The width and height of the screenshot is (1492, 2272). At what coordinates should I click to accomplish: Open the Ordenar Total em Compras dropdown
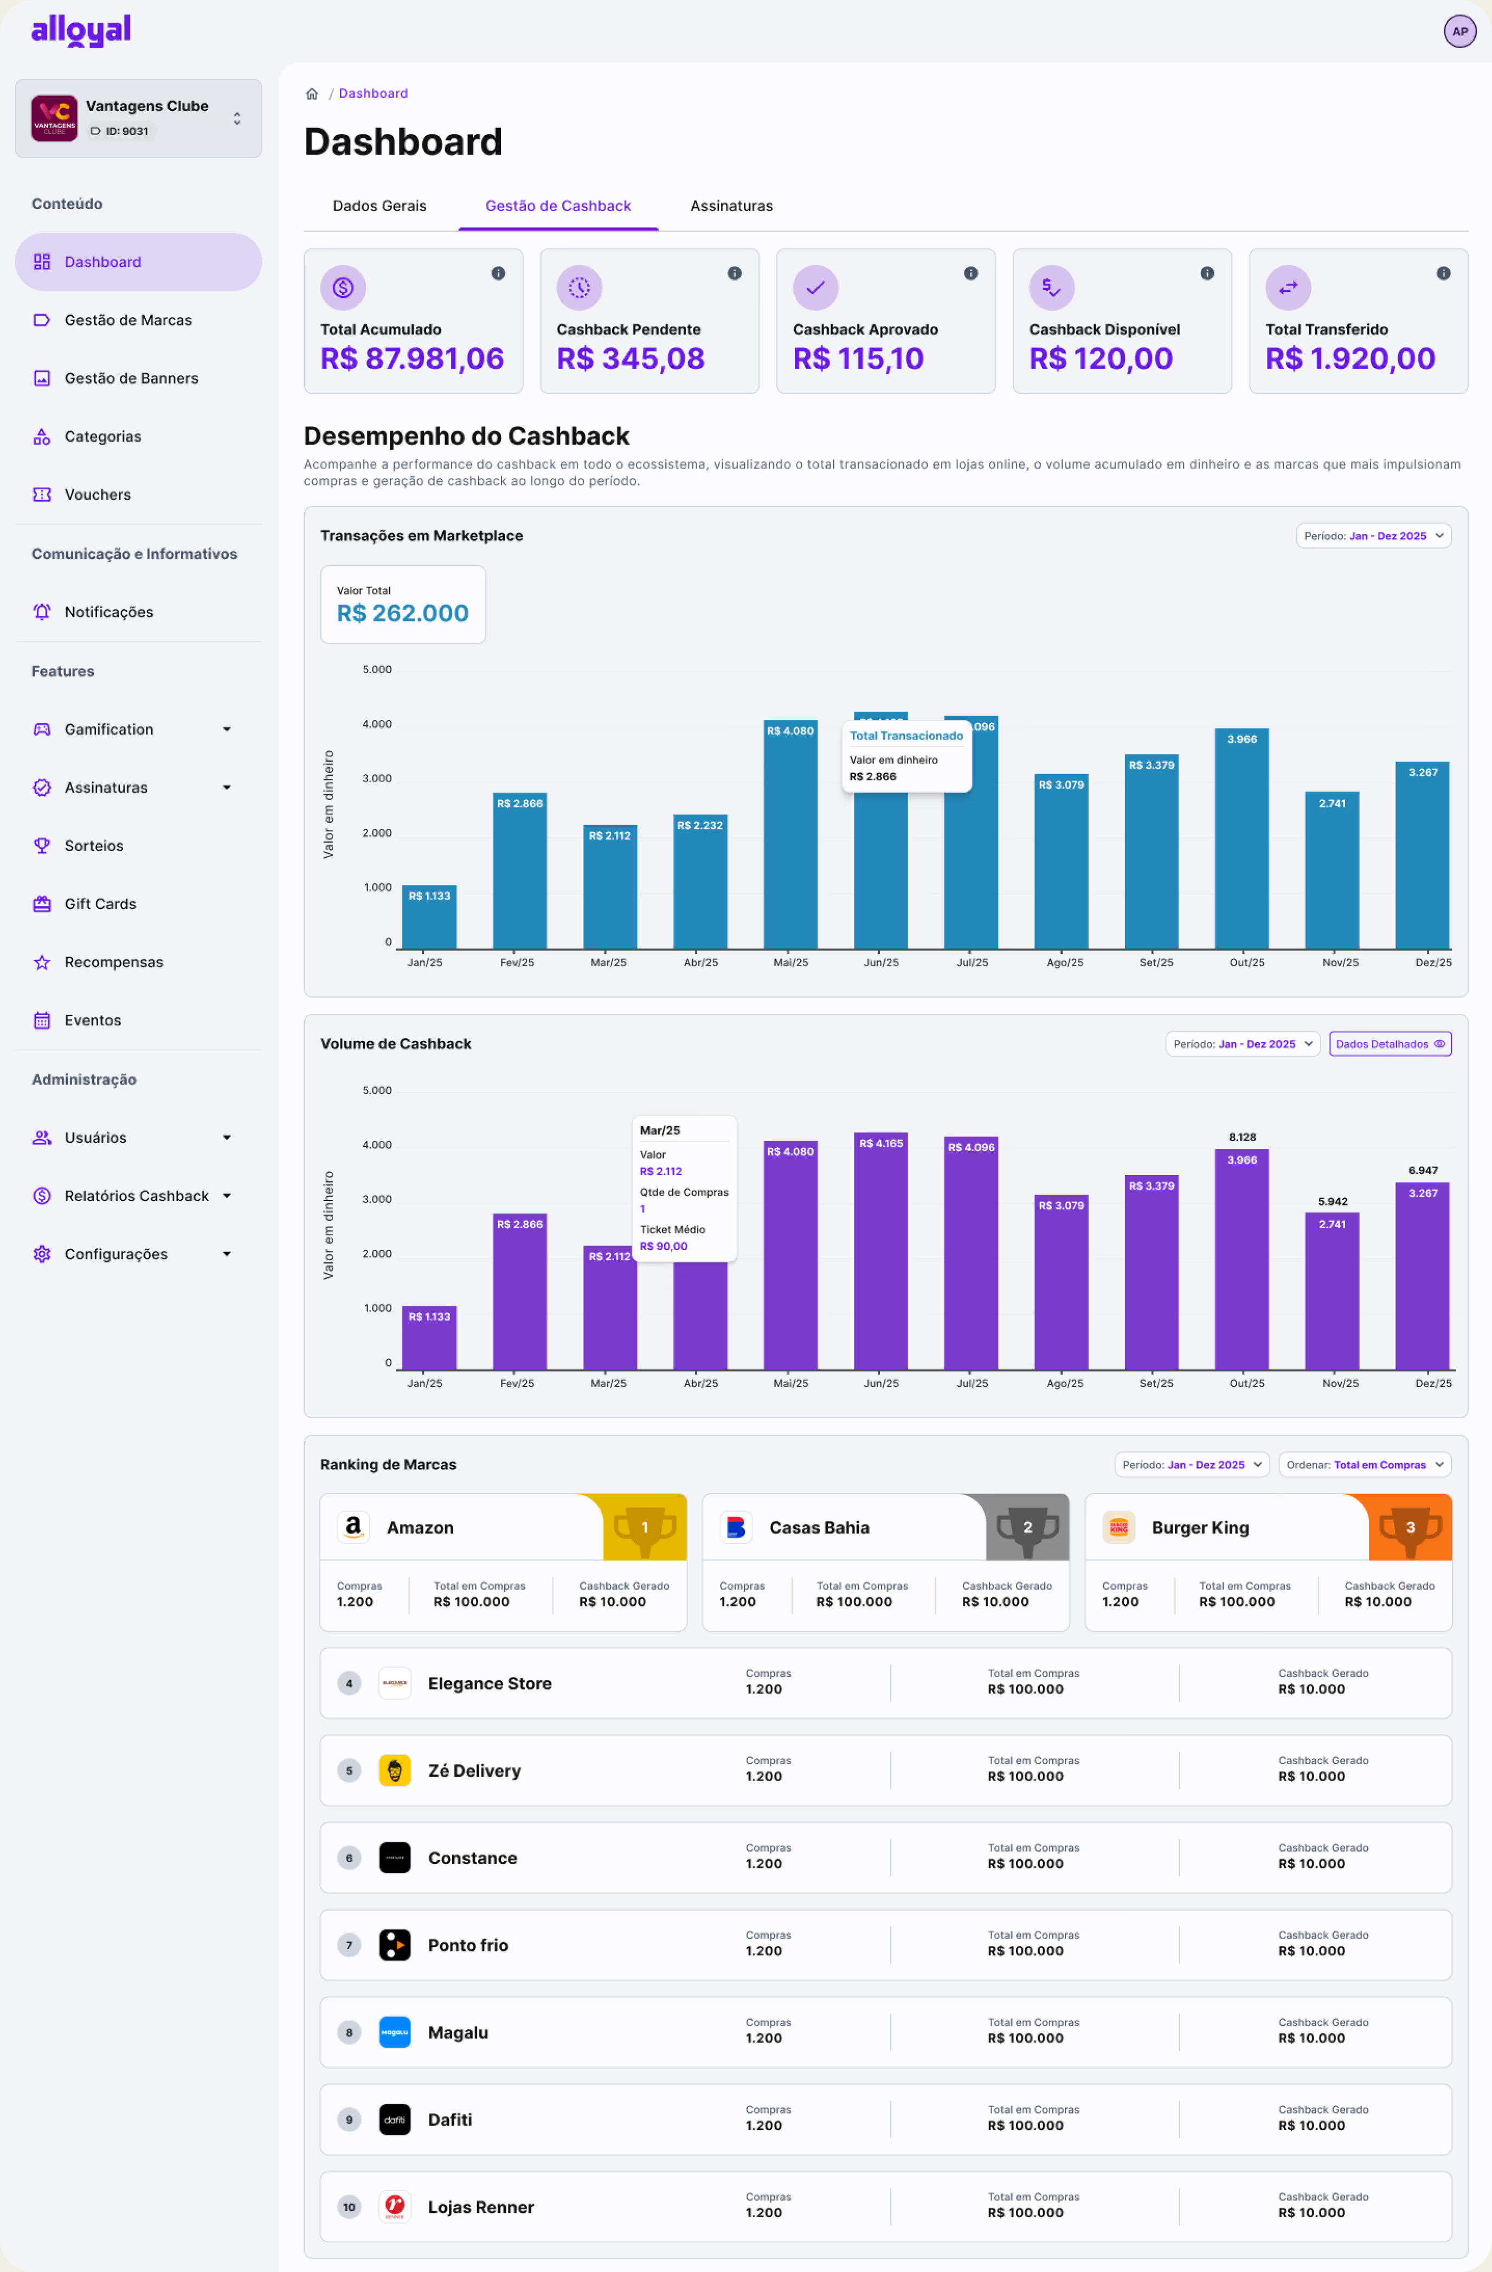tap(1364, 1464)
